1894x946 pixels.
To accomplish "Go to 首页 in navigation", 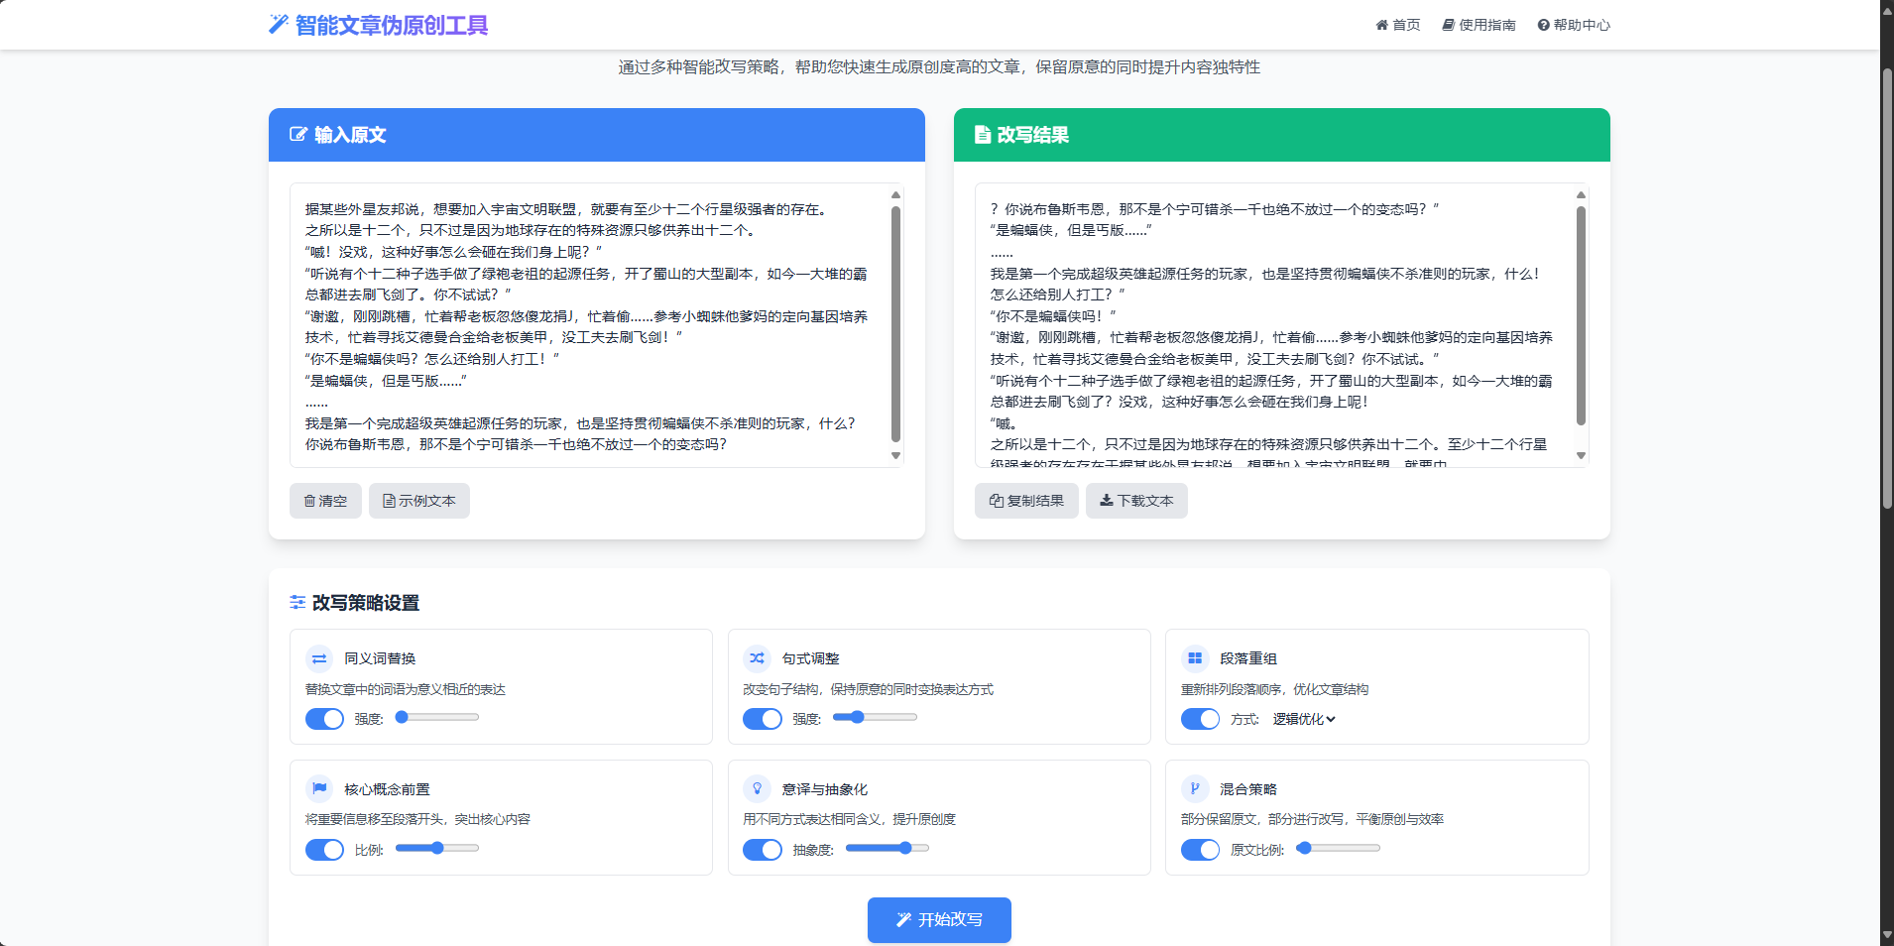I will coord(1398,25).
